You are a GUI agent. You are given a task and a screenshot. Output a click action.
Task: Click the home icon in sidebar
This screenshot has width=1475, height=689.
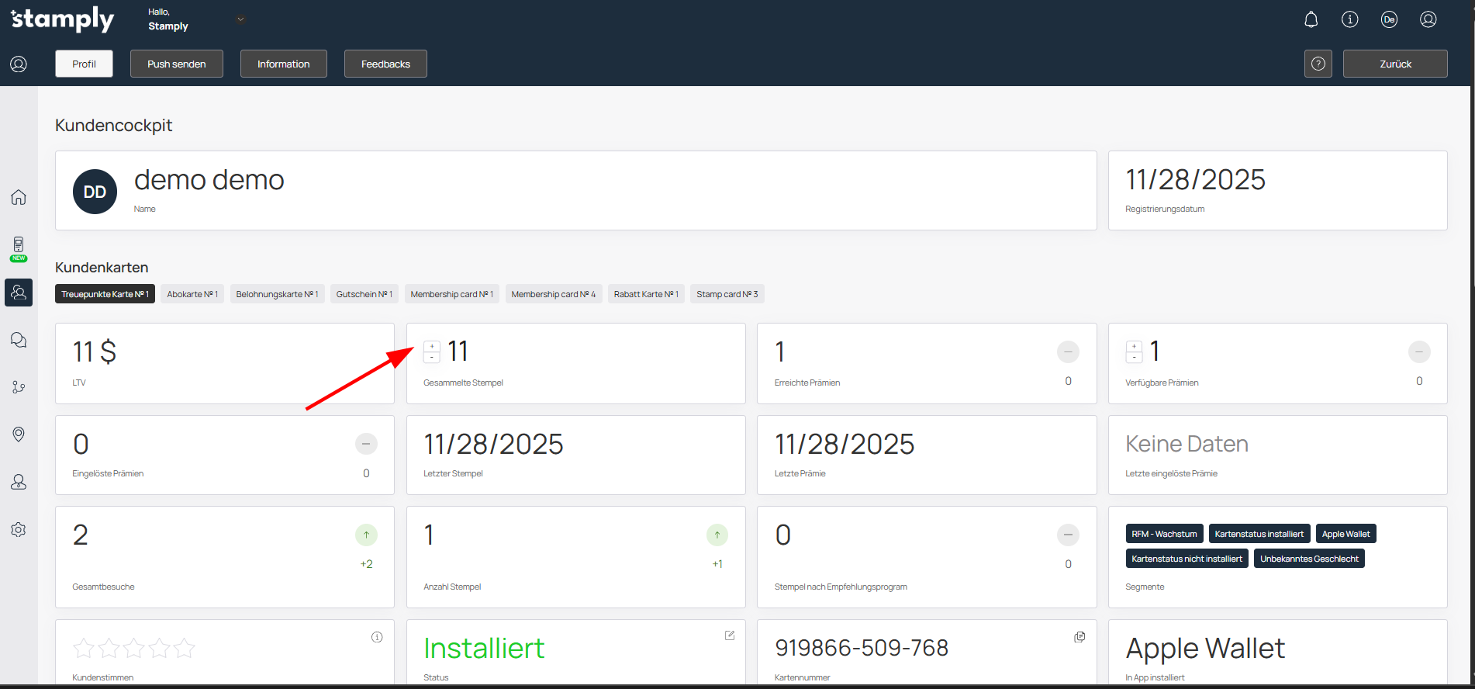(x=19, y=197)
